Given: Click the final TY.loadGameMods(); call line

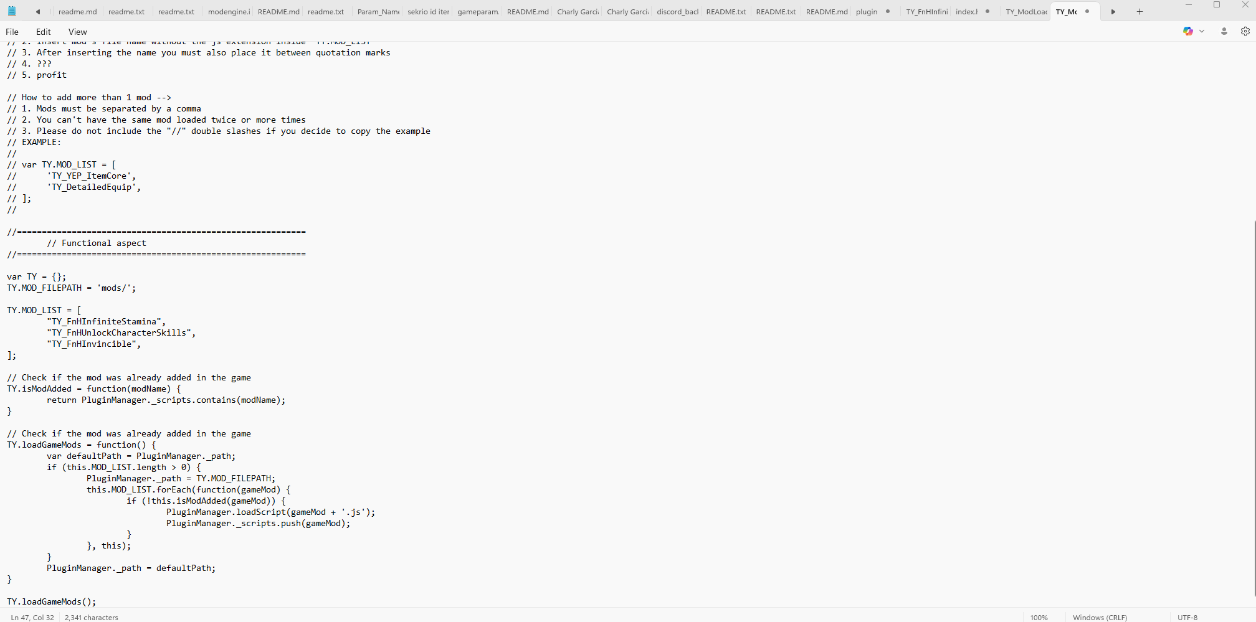Looking at the screenshot, I should pyautogui.click(x=52, y=601).
